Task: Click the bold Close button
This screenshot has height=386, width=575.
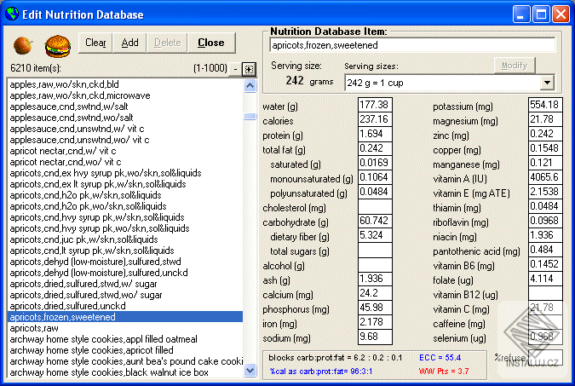Action: (x=210, y=43)
